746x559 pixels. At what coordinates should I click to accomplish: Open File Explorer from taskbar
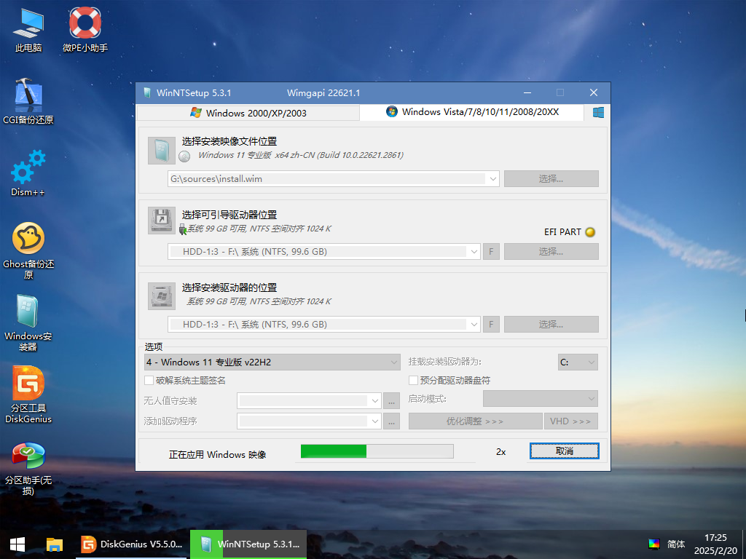pos(54,544)
